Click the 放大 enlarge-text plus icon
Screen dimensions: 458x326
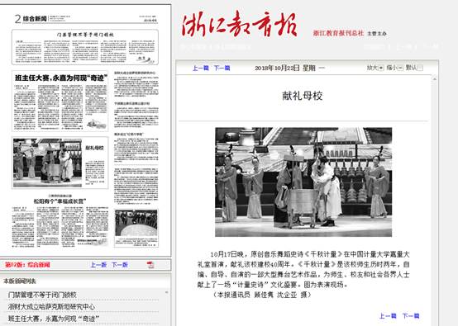[380, 68]
